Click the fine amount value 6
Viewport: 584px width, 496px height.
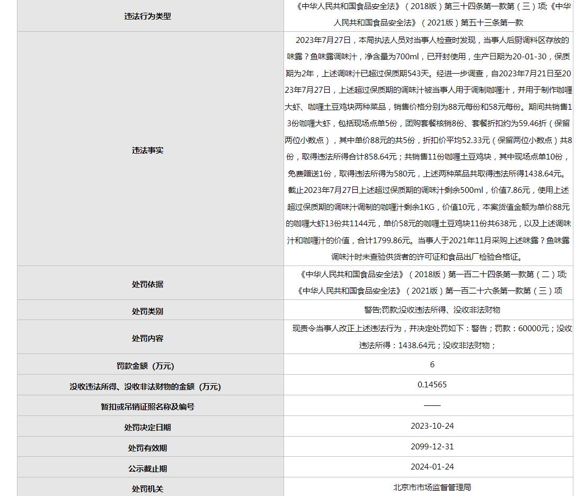(x=432, y=365)
